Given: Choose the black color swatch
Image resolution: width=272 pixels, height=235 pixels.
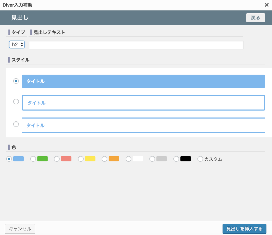Looking at the screenshot, I should pos(185,159).
